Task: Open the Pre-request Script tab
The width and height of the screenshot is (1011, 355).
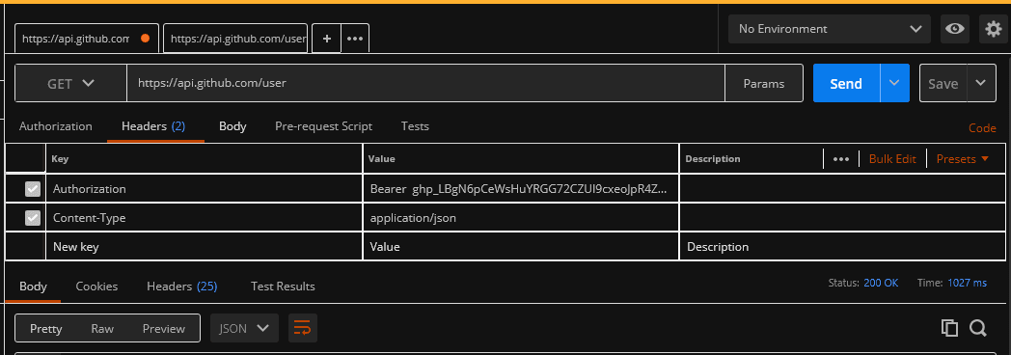Action: click(324, 126)
